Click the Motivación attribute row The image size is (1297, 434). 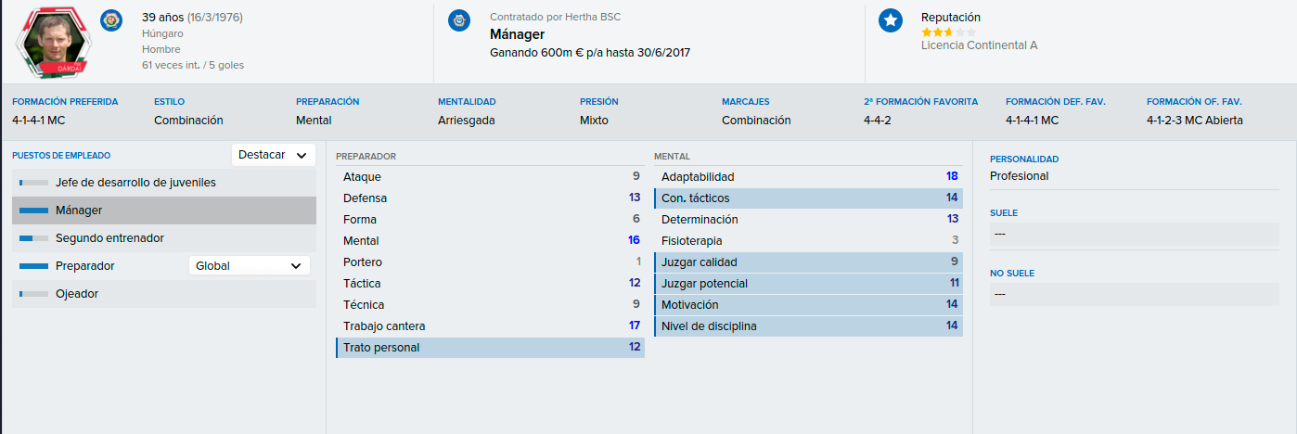(808, 305)
